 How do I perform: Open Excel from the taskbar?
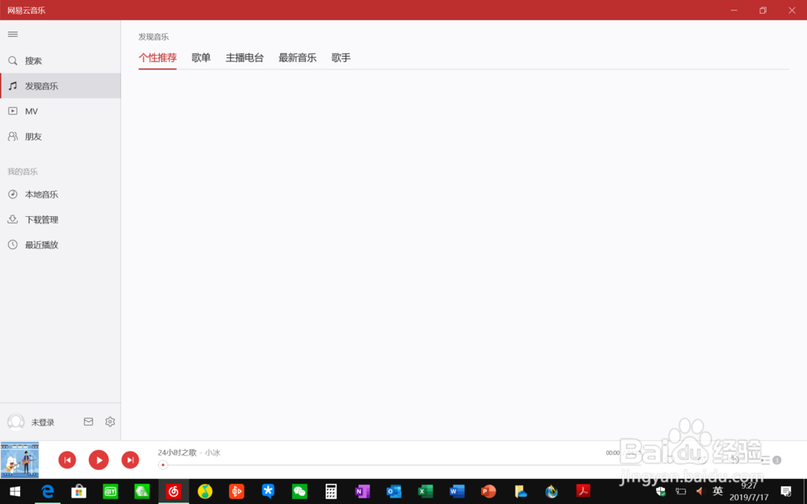(x=425, y=492)
